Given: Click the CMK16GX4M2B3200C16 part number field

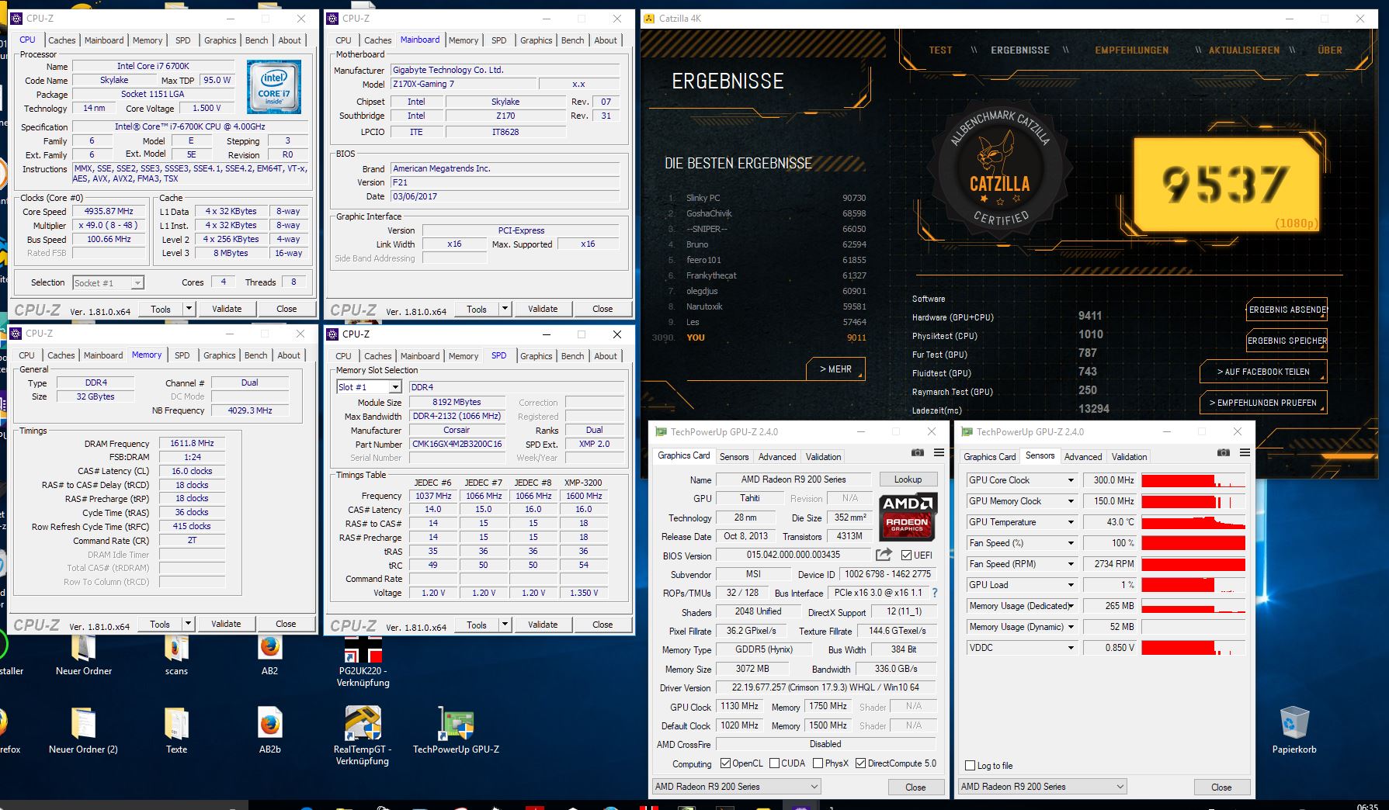Looking at the screenshot, I should coord(457,444).
